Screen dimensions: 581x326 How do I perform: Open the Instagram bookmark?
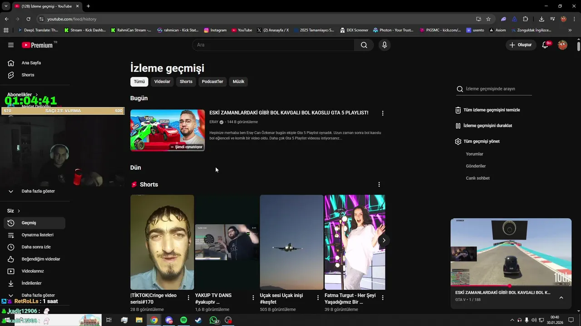tap(215, 30)
